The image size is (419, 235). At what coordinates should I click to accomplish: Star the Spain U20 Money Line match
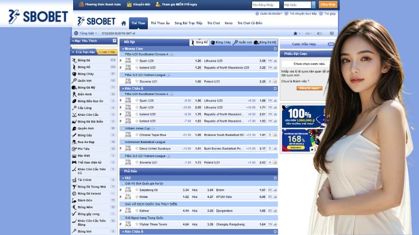tap(137, 61)
